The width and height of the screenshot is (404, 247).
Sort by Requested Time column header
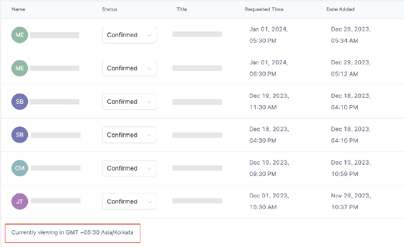(264, 9)
